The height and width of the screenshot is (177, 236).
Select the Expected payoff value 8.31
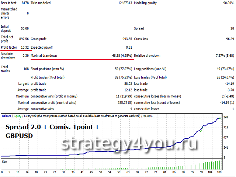[129, 47]
